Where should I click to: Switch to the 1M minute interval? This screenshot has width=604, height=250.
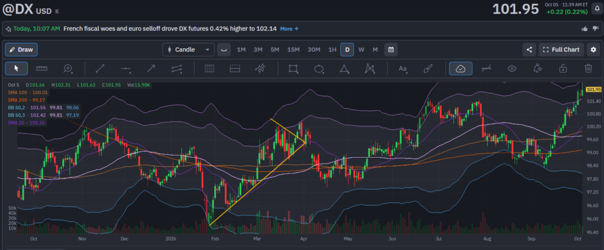241,49
